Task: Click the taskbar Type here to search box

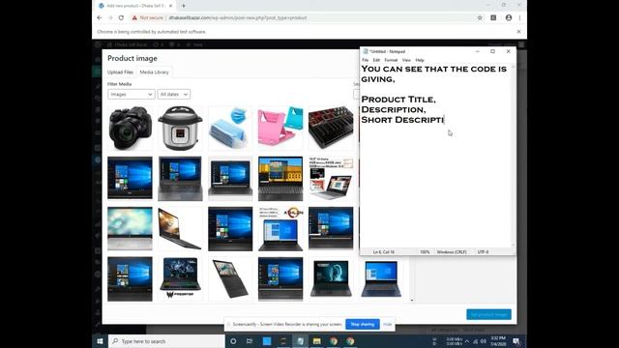Action: click(166, 341)
